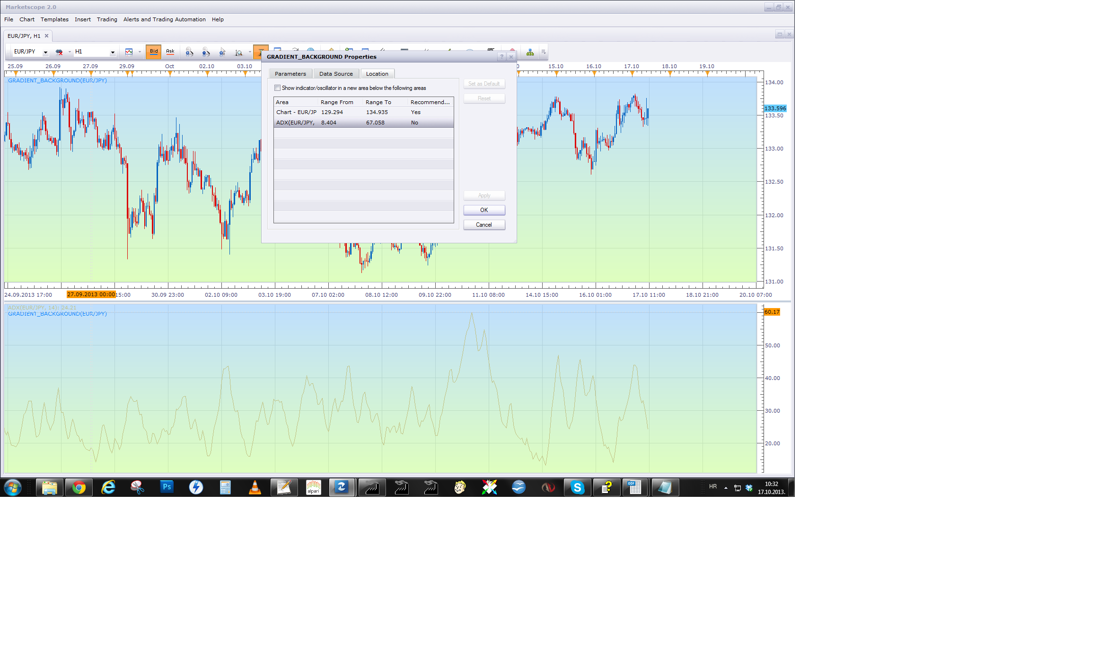Select the ADX(EUR/JPY) area row
Screen dimensions: 1107x671
click(x=363, y=123)
